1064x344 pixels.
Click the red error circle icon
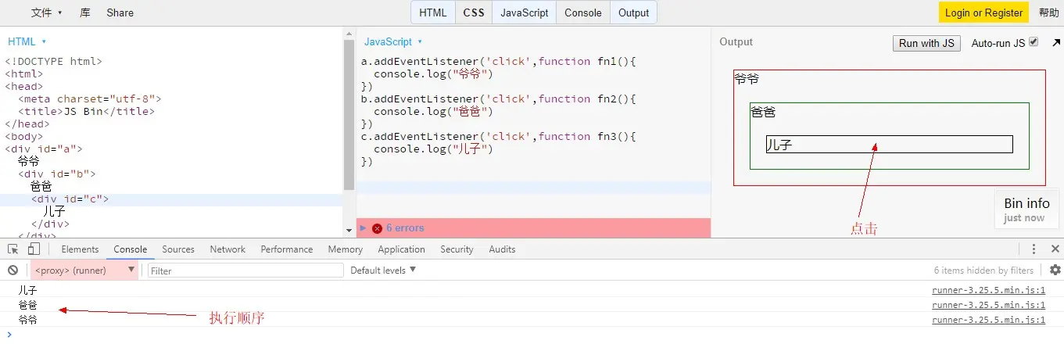pyautogui.click(x=377, y=228)
